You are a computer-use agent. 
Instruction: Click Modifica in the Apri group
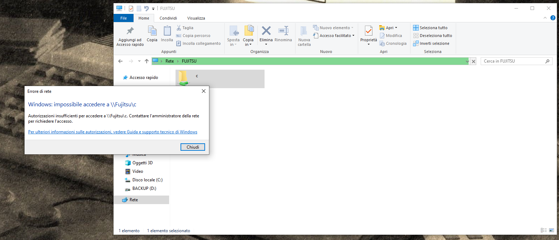pyautogui.click(x=391, y=36)
